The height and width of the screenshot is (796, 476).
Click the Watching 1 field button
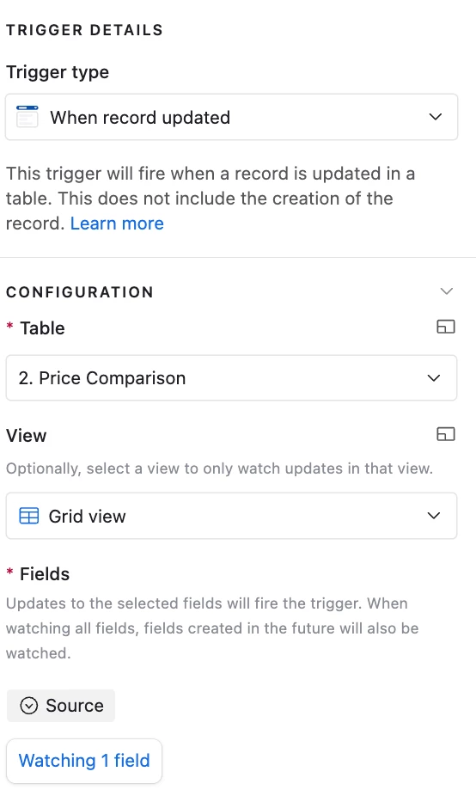[83, 761]
